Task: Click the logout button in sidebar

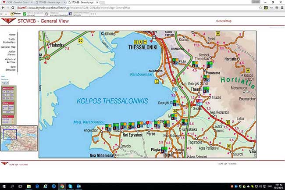Action: (x=5, y=83)
